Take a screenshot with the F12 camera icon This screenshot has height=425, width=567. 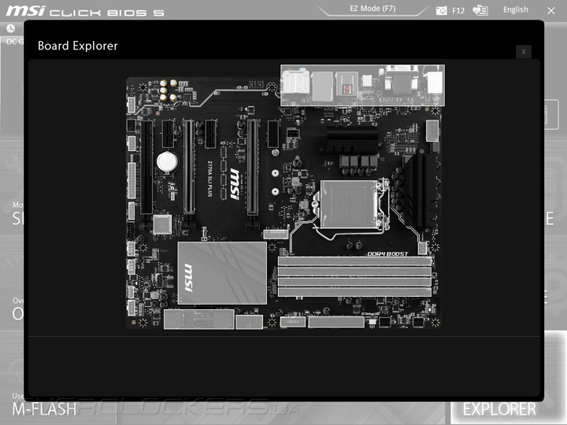click(442, 10)
